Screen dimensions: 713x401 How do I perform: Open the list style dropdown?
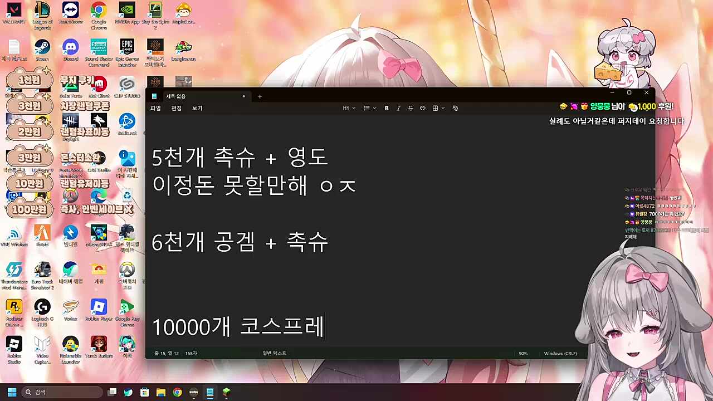pyautogui.click(x=370, y=108)
